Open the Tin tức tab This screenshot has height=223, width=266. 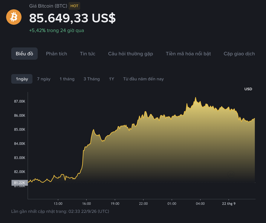[88, 54]
